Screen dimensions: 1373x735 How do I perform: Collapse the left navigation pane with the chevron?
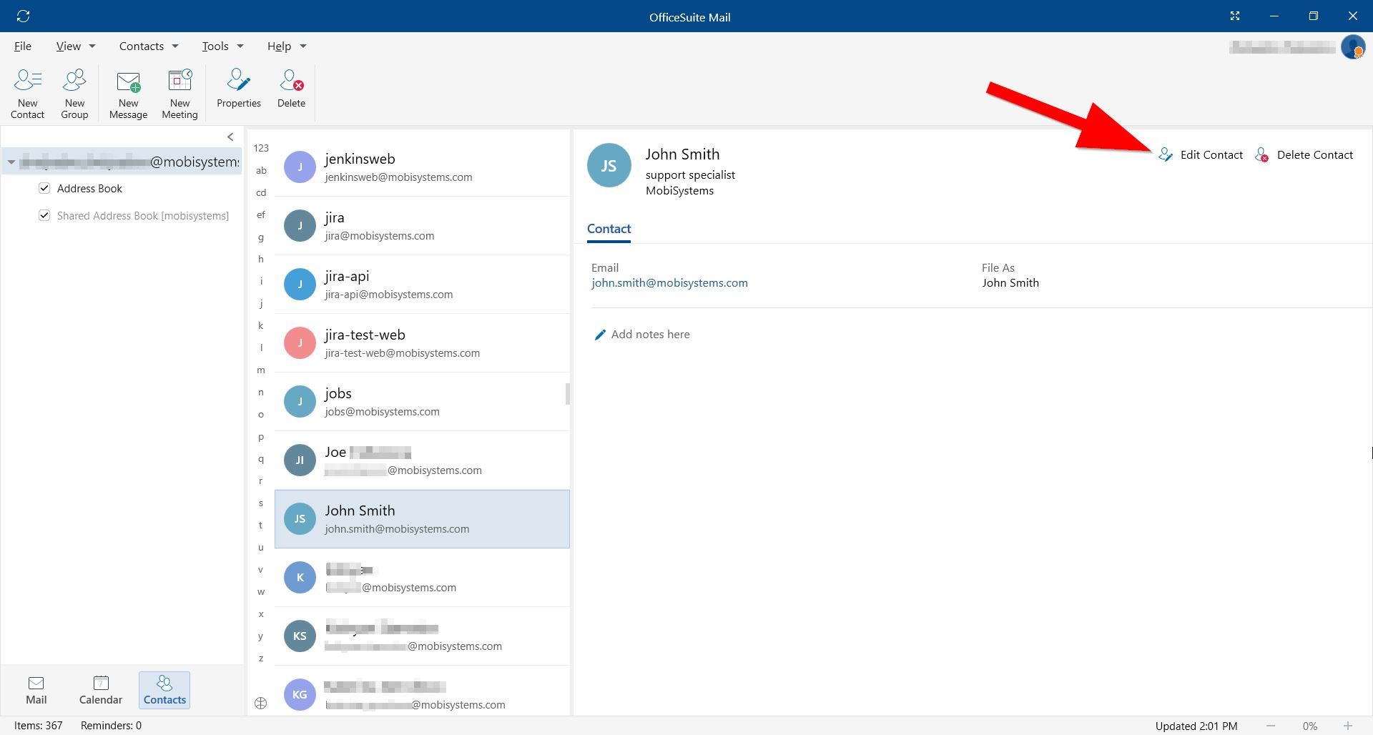230,137
